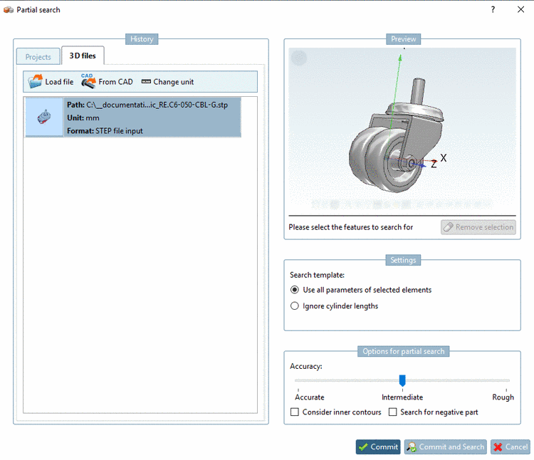Click the Commit and Search button
The height and width of the screenshot is (460, 534).
445,447
